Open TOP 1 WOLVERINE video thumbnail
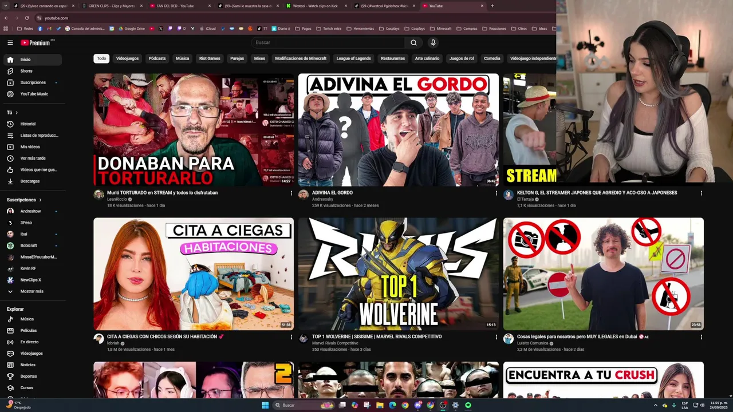The height and width of the screenshot is (412, 733). [x=399, y=274]
